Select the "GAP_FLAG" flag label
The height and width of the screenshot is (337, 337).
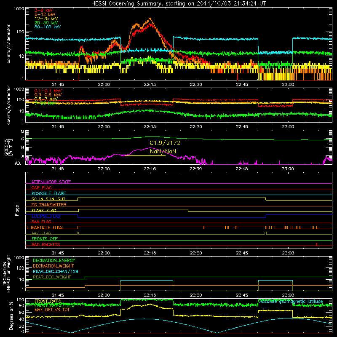[x=41, y=187]
